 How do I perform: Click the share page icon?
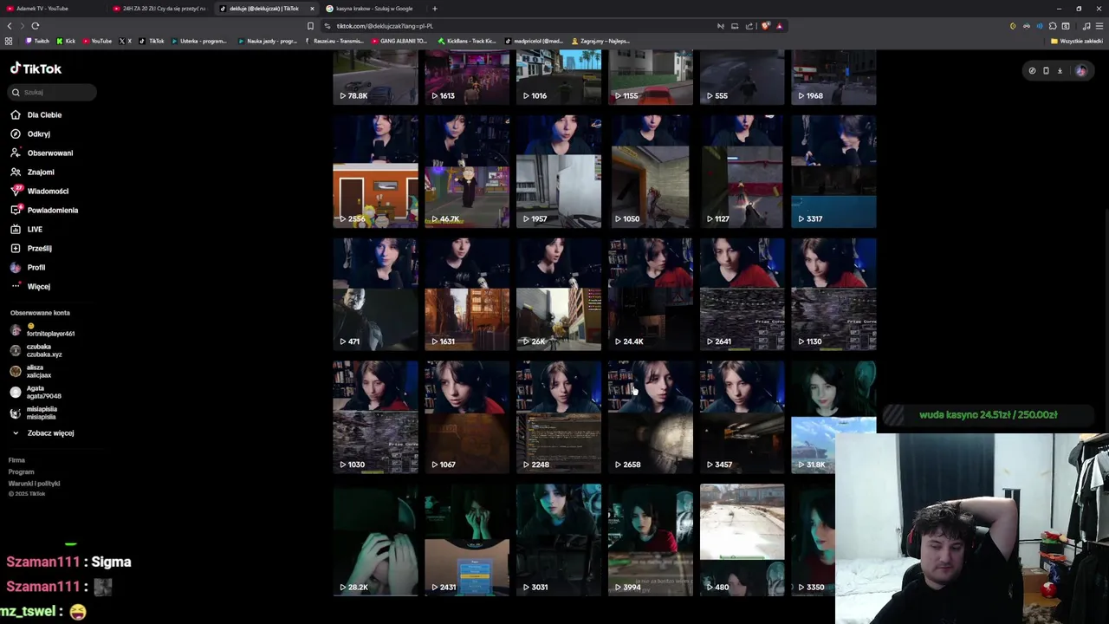point(749,26)
